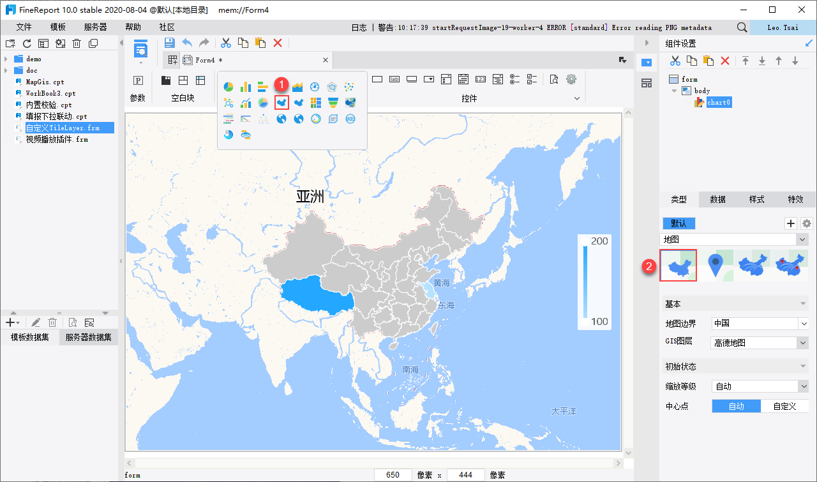Insert a radar chart component

pyautogui.click(x=332, y=87)
